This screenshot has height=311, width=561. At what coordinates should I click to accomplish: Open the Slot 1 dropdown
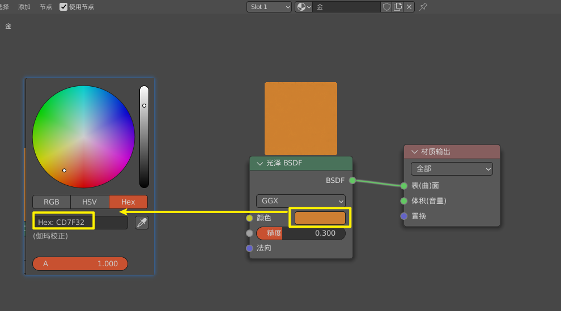point(269,7)
